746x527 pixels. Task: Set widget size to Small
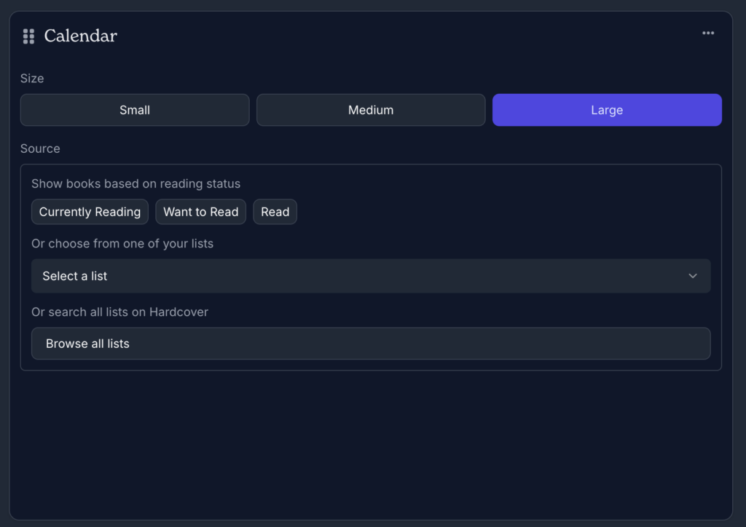135,110
